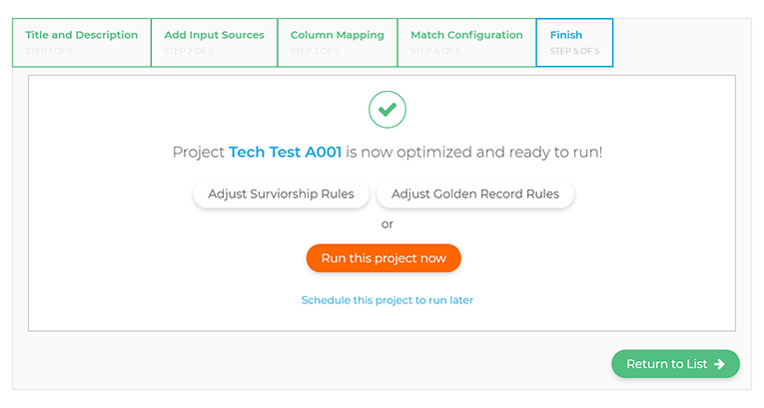Screen dimensions: 764x408
Task: Click the 'STEP 3 OF 5' label
Action: tap(316, 51)
